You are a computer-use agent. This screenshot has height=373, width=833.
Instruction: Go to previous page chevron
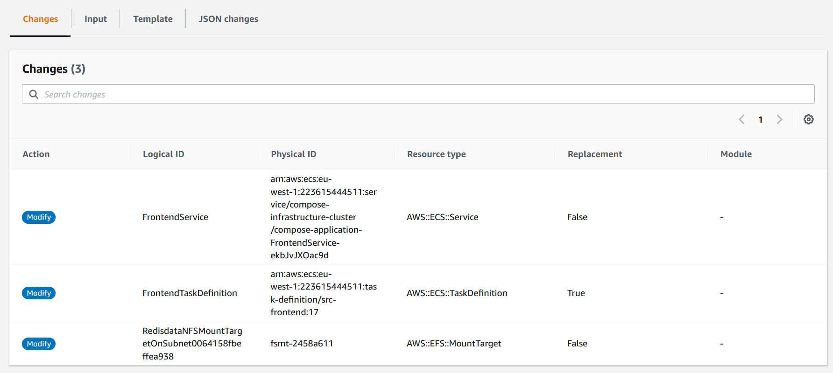741,119
